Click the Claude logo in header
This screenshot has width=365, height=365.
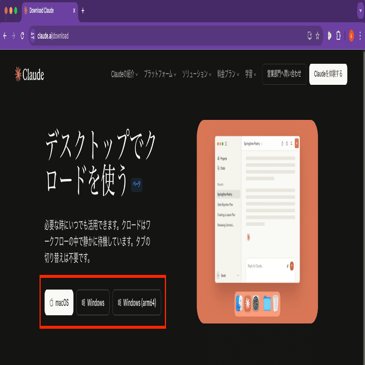tap(30, 74)
